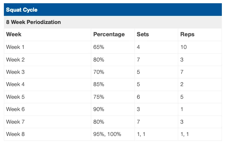Viewport: 228px width, 146px height.
Task: Click the Reps column header
Action: point(187,34)
